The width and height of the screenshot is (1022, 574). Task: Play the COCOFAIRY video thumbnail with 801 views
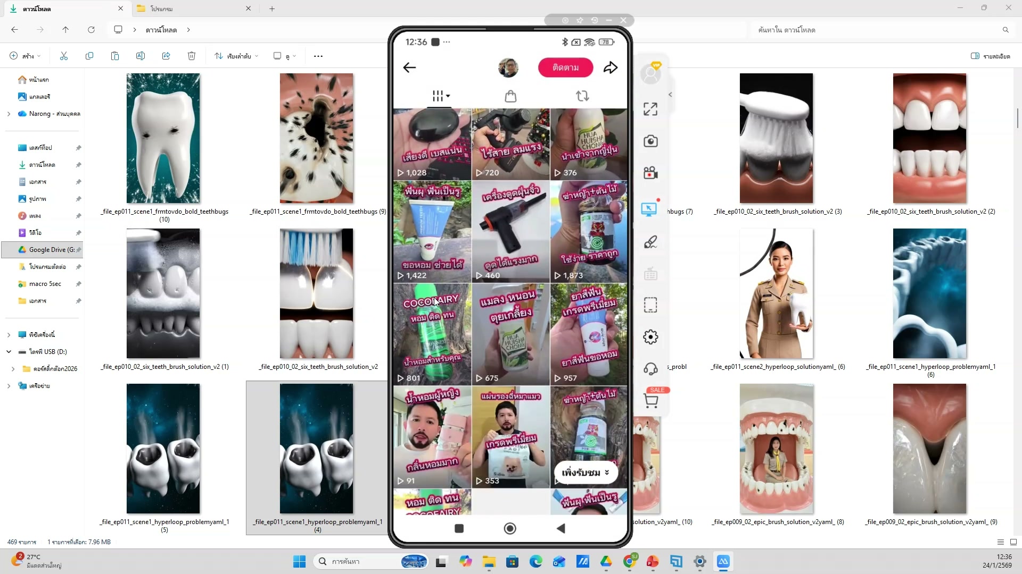click(432, 334)
